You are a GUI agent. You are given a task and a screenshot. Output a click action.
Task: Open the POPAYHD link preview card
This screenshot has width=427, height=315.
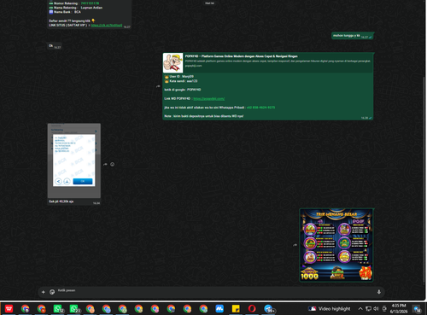tap(268, 62)
